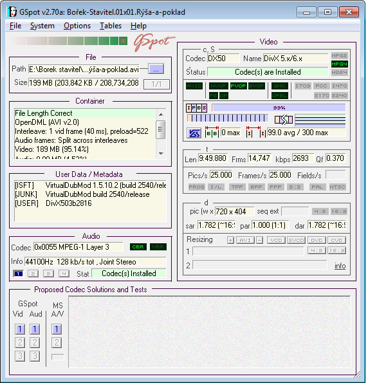Click the lit PVOP indicator

238,86
